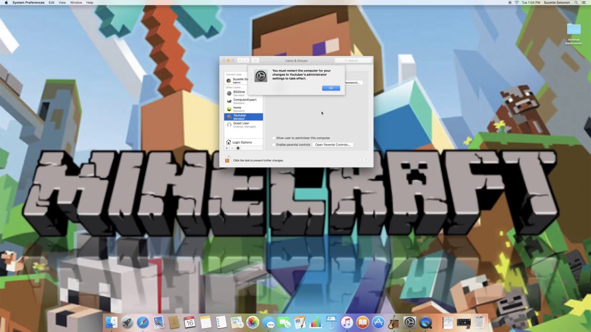Image resolution: width=591 pixels, height=332 pixels.
Task: Open Pages in the Dock
Action: 300,322
